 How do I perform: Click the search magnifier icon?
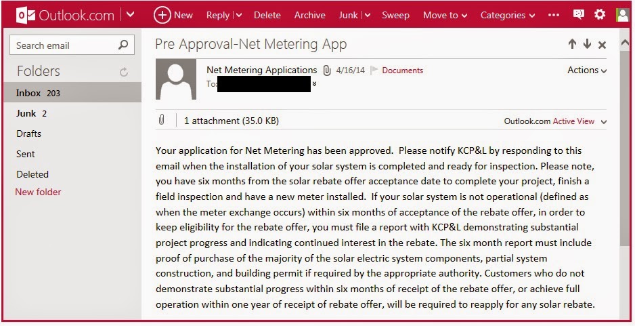pos(123,45)
